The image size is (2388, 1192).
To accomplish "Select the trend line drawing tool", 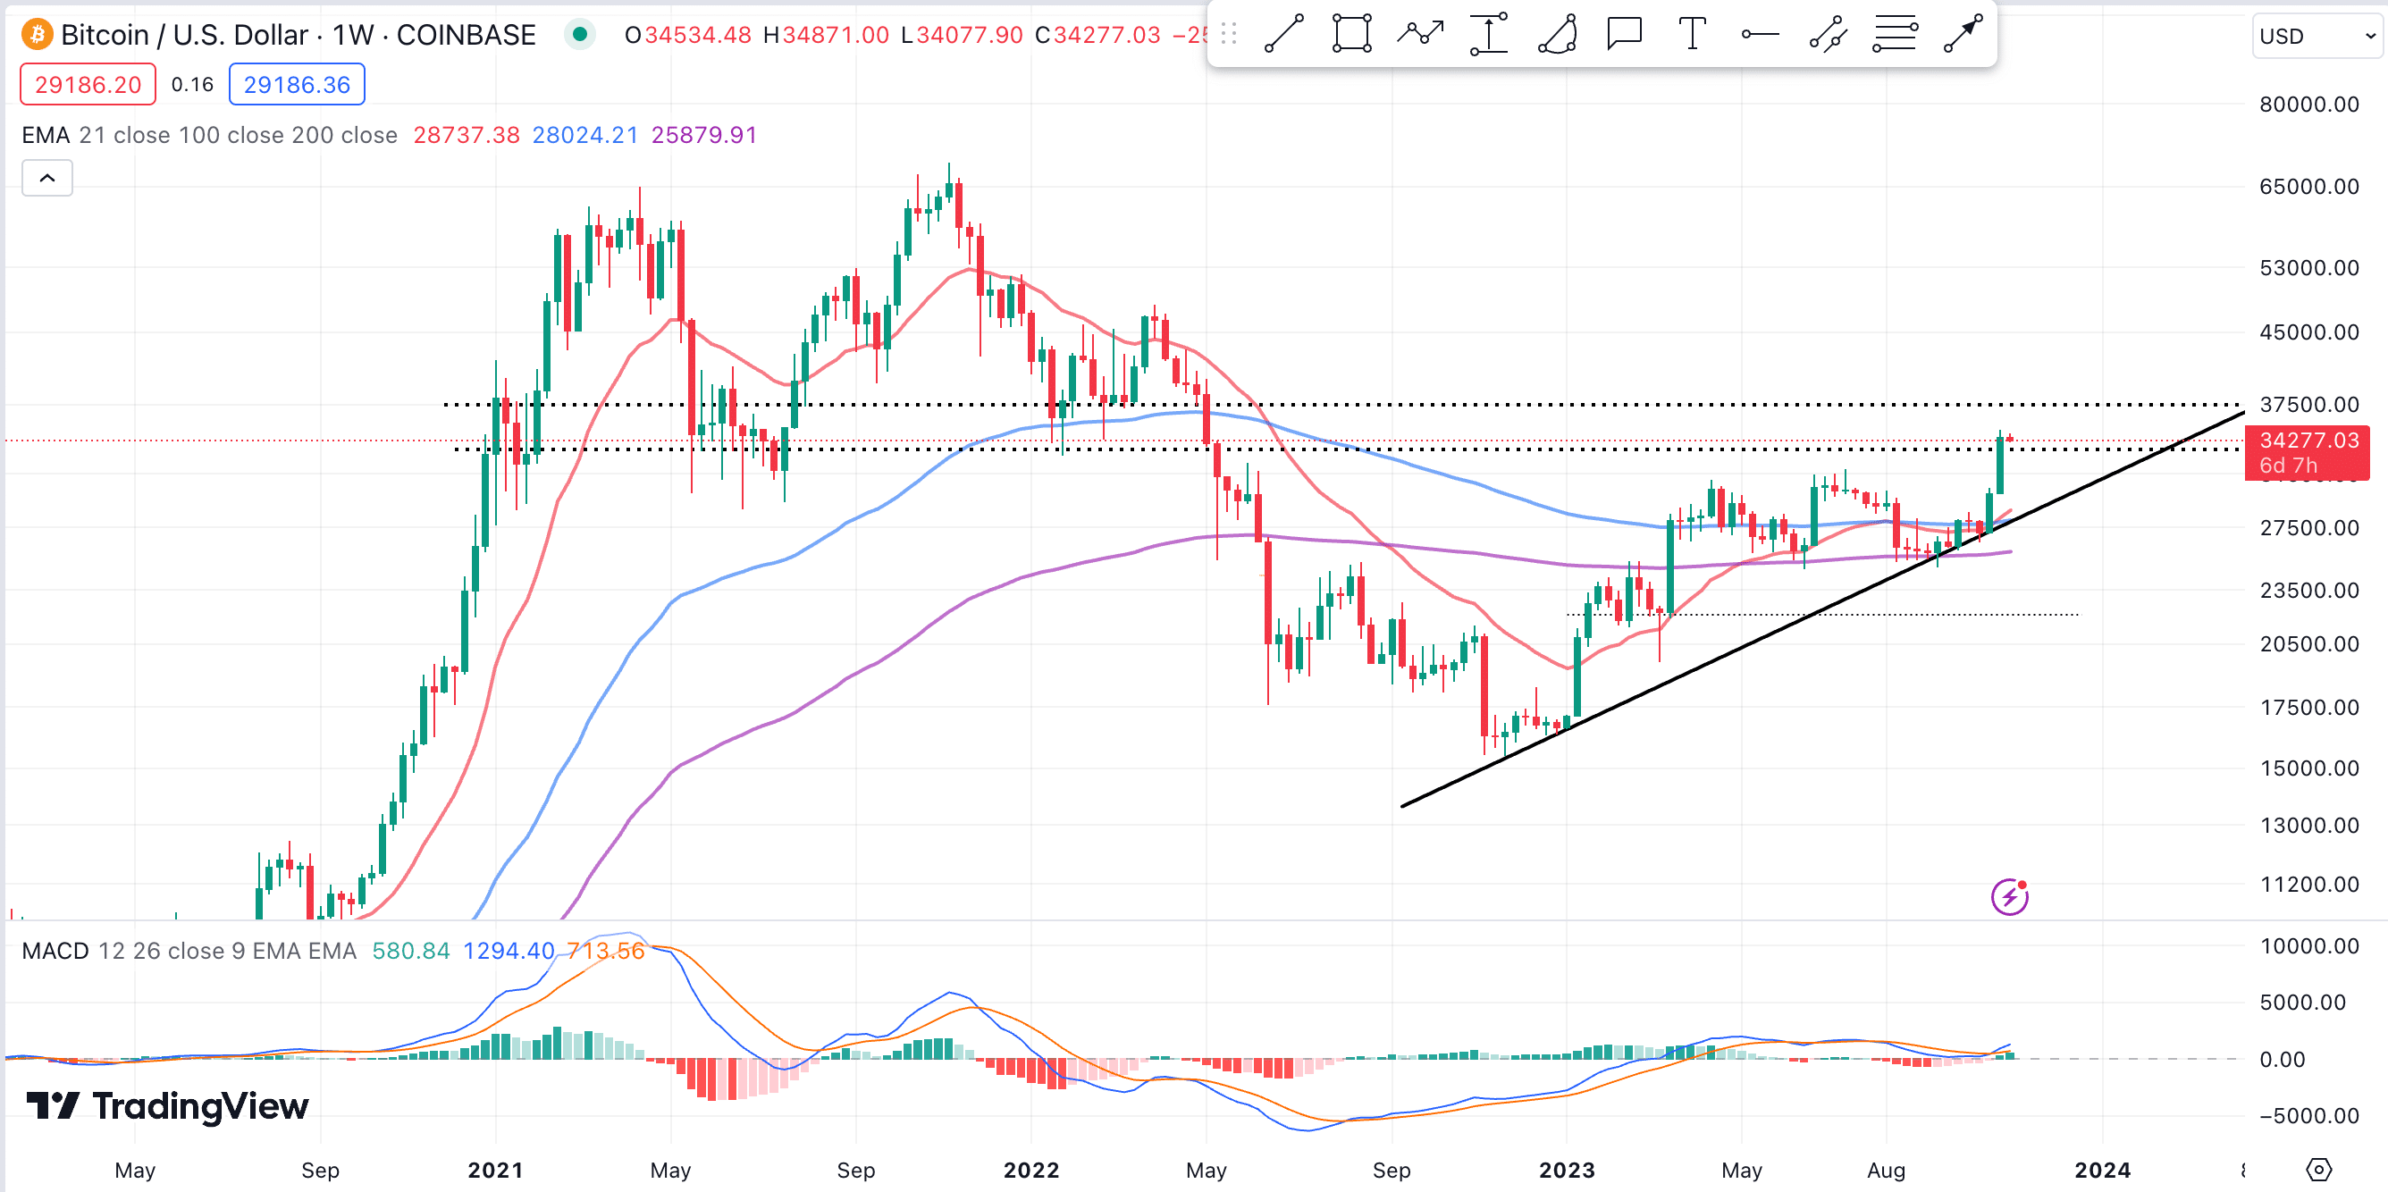I will [x=1284, y=34].
